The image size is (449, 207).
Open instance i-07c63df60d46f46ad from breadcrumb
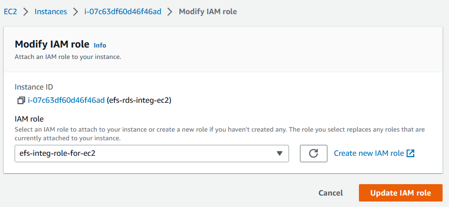[123, 11]
